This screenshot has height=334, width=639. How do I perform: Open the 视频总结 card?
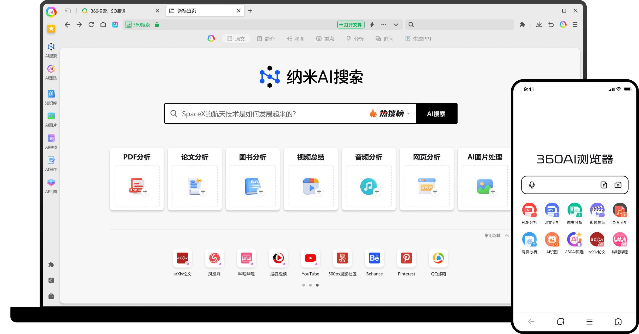coord(311,179)
